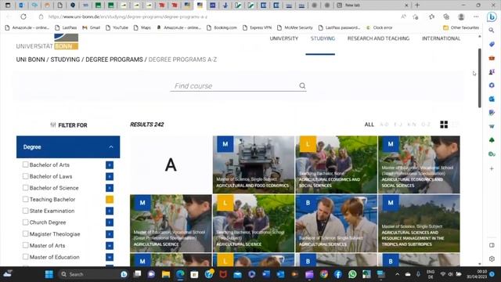Open the browser profile icon

(461, 16)
